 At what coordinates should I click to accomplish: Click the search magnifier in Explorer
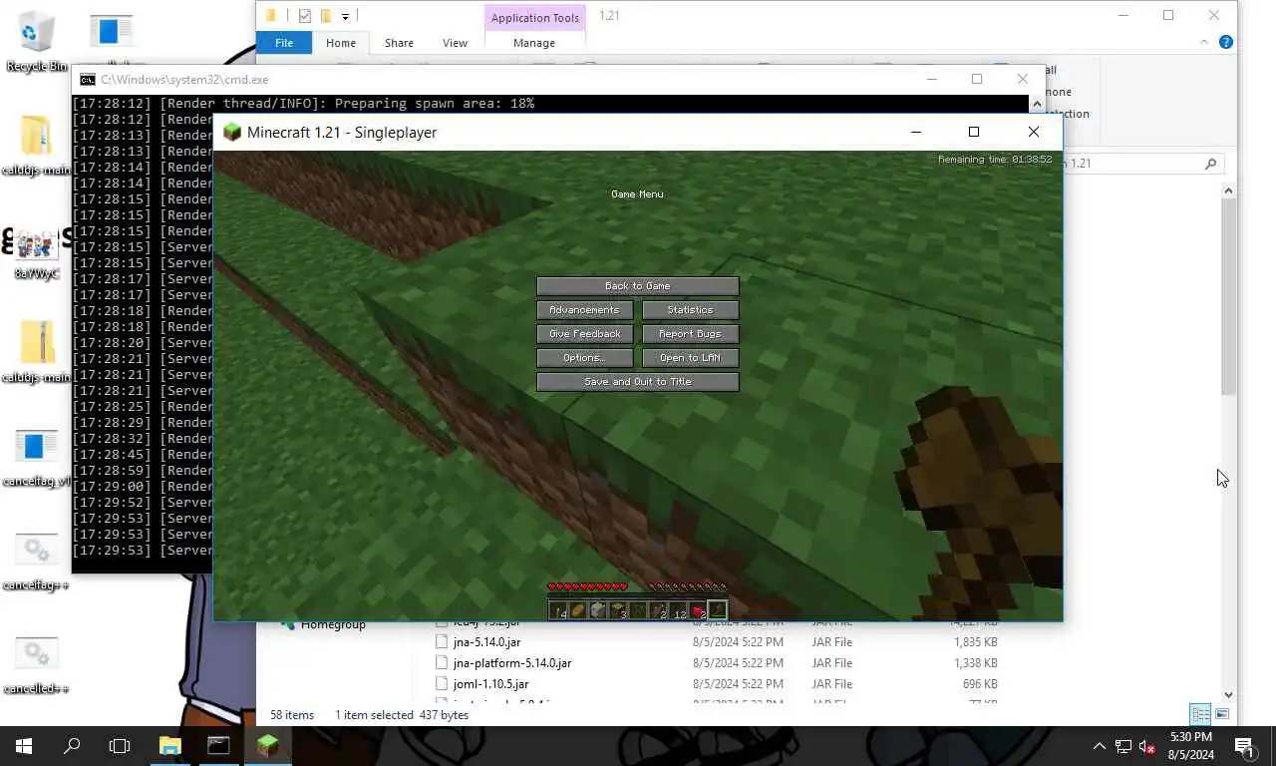click(x=1211, y=164)
